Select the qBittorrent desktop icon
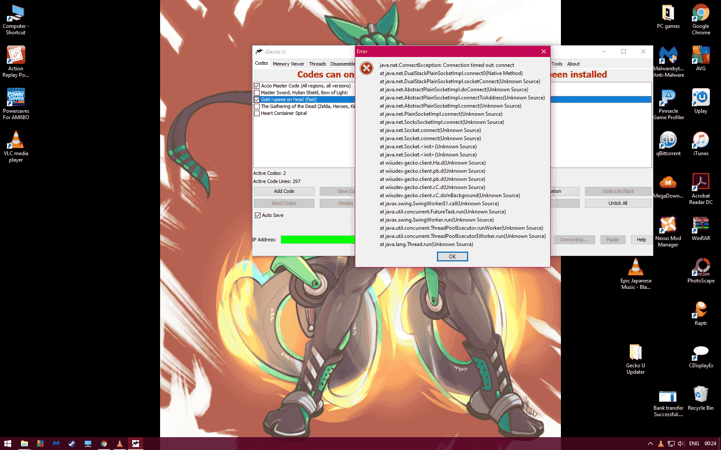 [668, 144]
